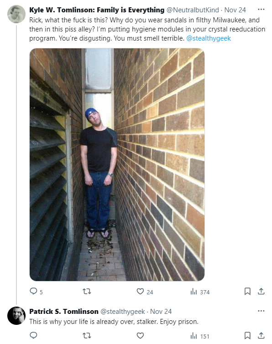The image size is (272, 344).
Task: Open the @stealthygeek mention link
Action: coord(209,38)
